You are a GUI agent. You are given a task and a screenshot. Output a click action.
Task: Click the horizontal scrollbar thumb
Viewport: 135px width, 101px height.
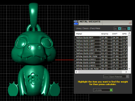coord(100,72)
